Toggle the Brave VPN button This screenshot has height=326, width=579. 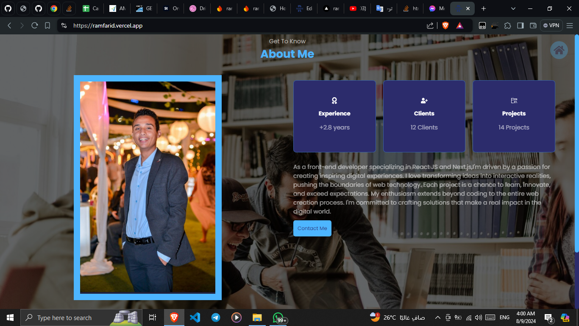point(551,25)
